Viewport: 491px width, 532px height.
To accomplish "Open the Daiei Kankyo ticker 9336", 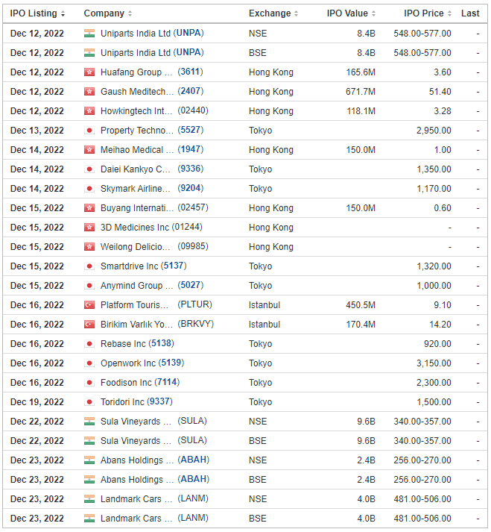I will (191, 169).
